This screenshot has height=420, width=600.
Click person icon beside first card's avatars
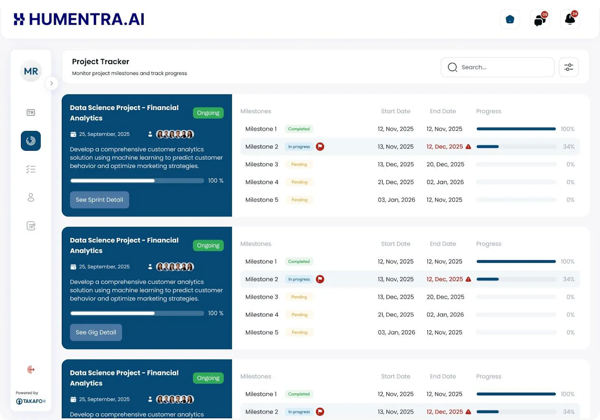[x=150, y=134]
